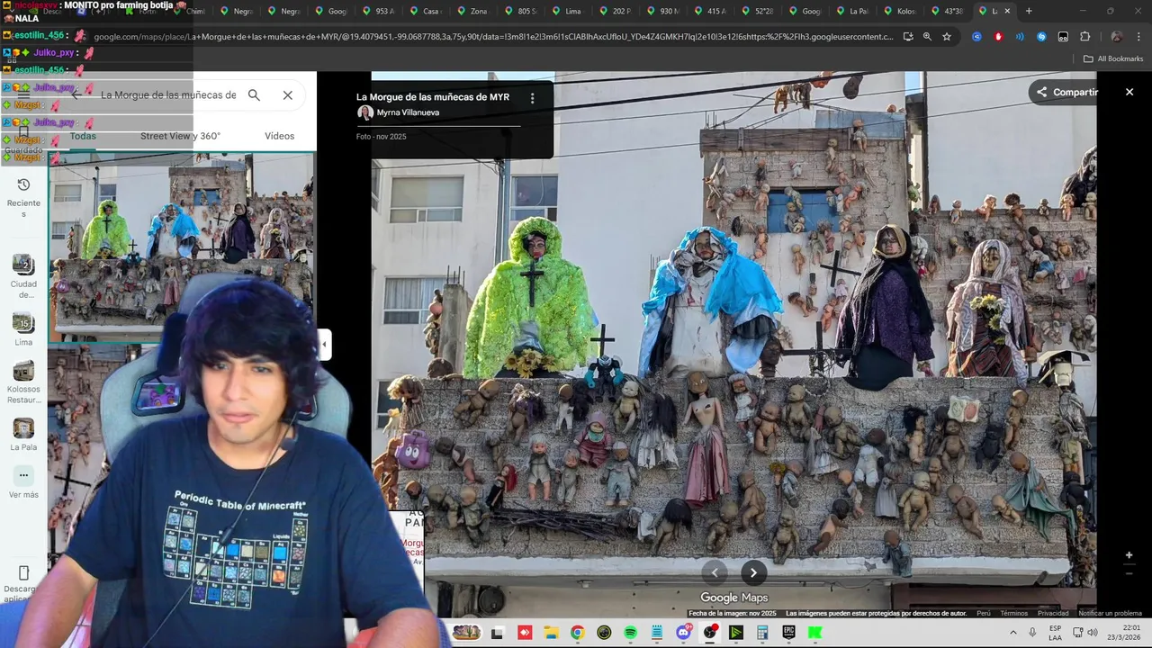
Task: Go to the next photo
Action: pyautogui.click(x=753, y=572)
